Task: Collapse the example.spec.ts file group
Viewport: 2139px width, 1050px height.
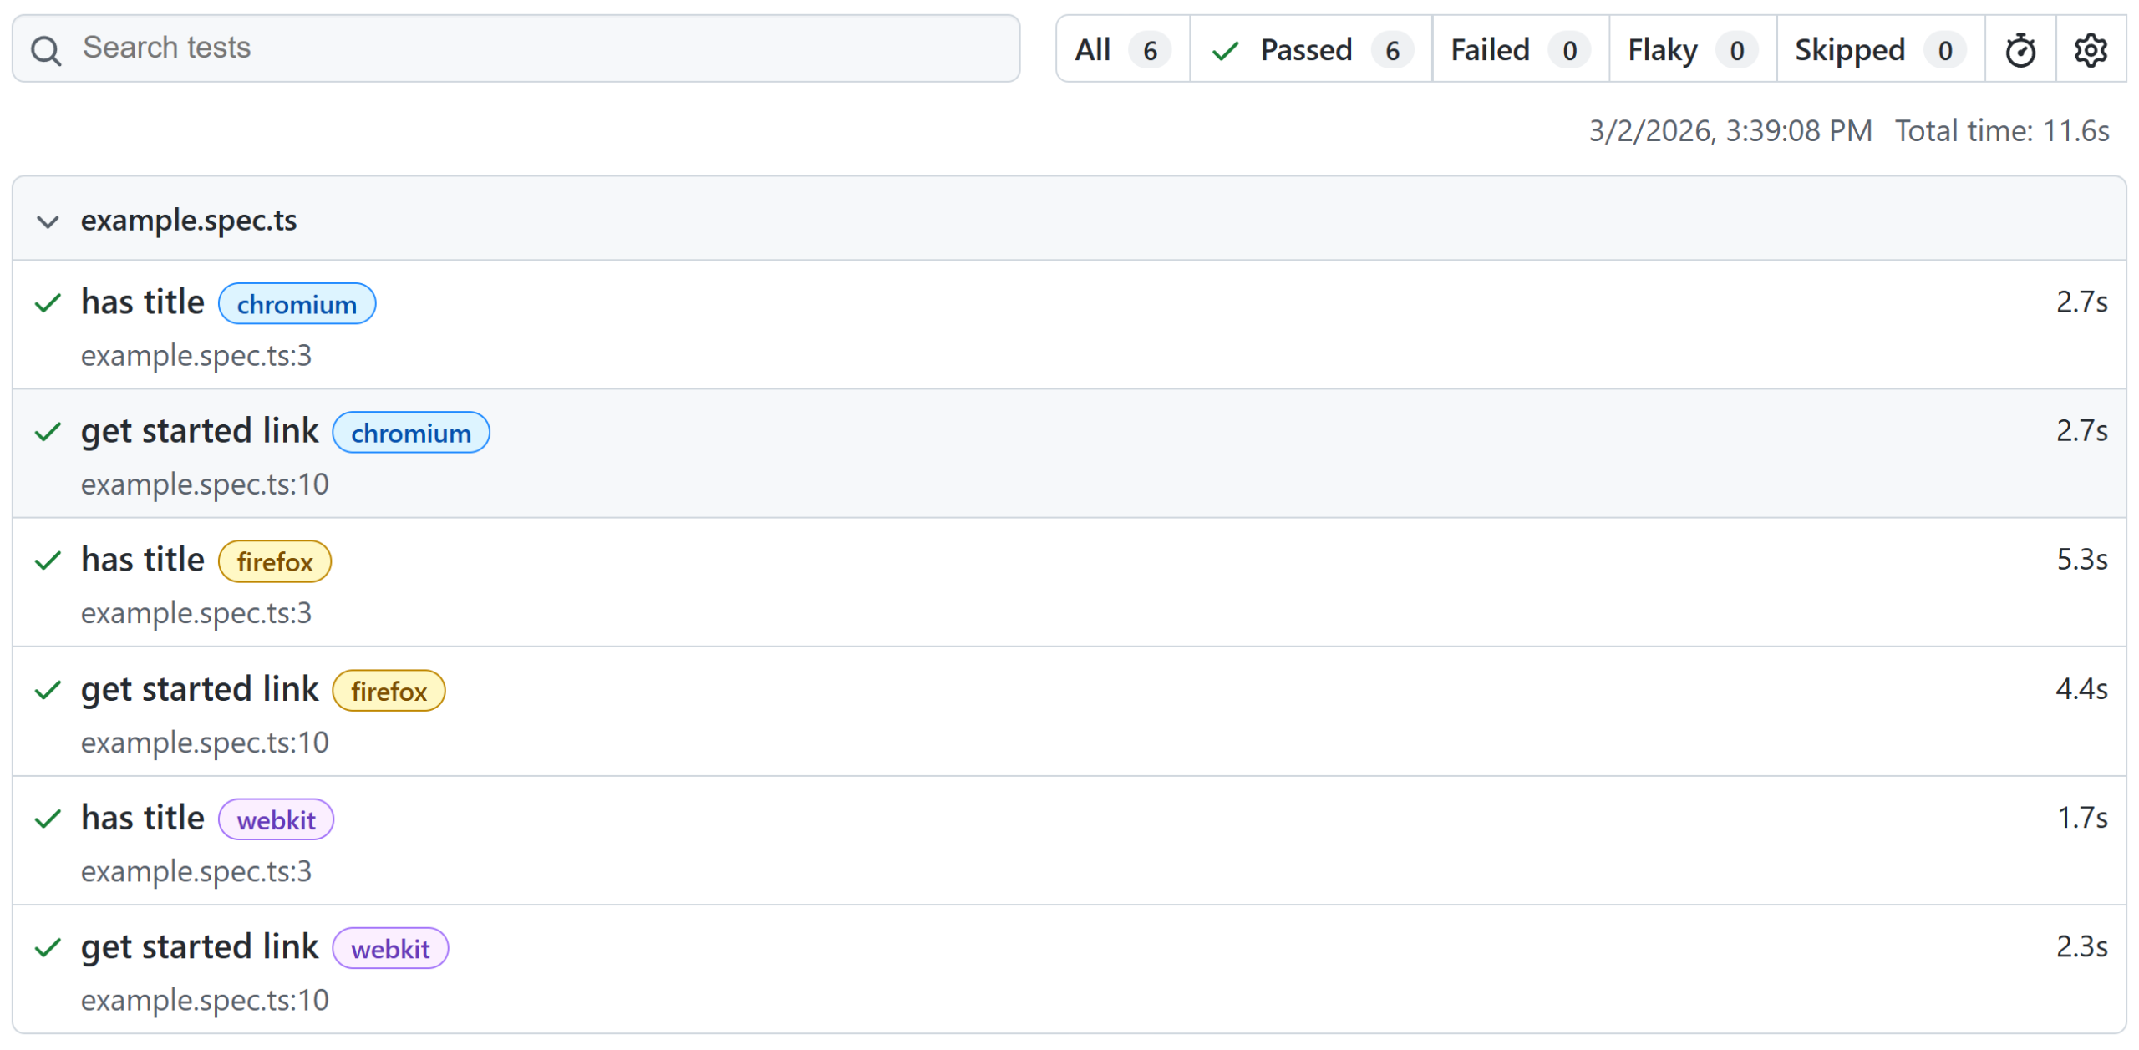Action: 48,221
